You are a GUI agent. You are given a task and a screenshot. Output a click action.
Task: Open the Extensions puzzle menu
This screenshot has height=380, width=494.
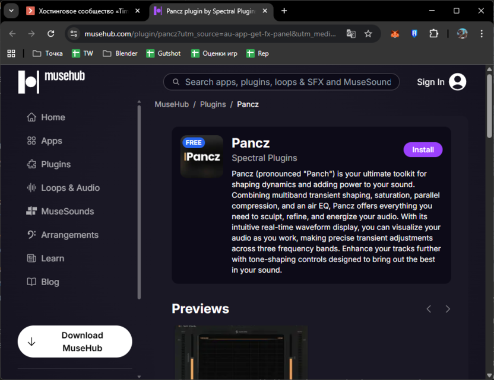pyautogui.click(x=434, y=34)
